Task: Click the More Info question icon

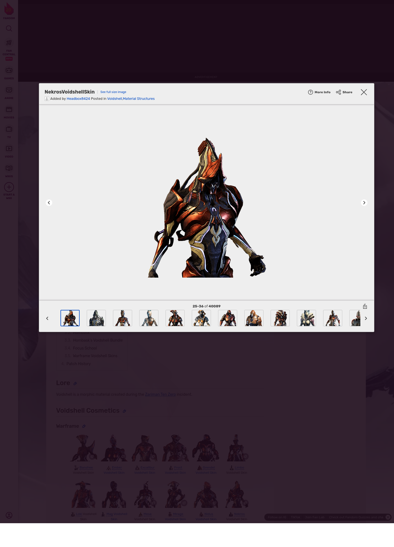Action: pyautogui.click(x=311, y=92)
